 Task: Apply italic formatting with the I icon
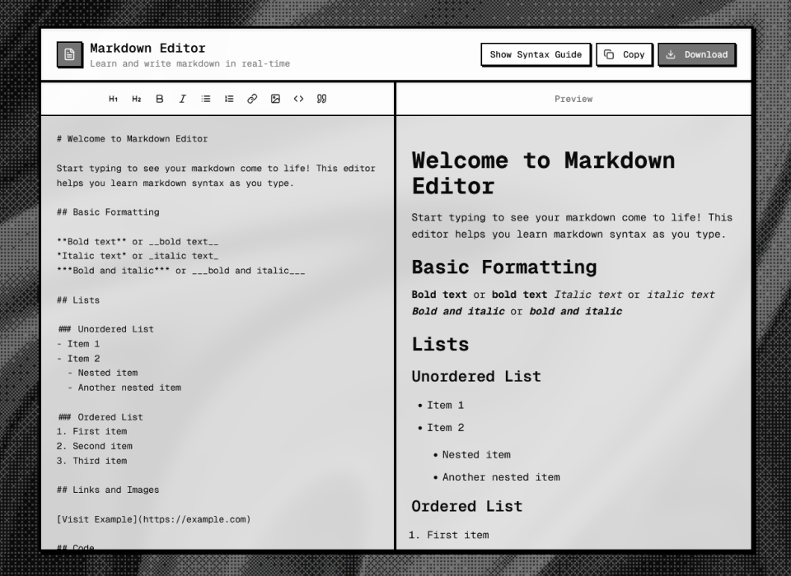tap(182, 99)
